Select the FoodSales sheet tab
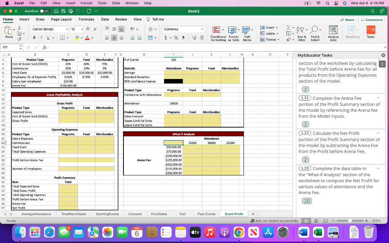This screenshot has height=243, width=389. click(x=159, y=214)
